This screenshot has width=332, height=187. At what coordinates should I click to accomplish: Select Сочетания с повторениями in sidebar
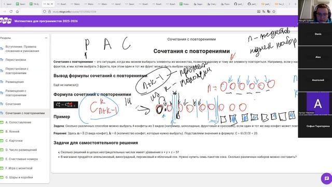[x=25, y=113]
